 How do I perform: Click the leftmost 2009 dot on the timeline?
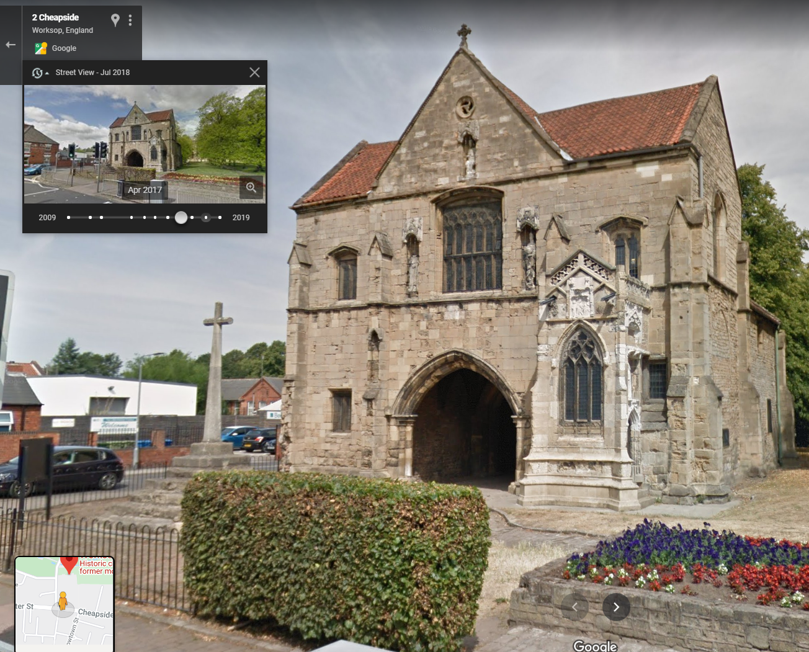(x=68, y=218)
